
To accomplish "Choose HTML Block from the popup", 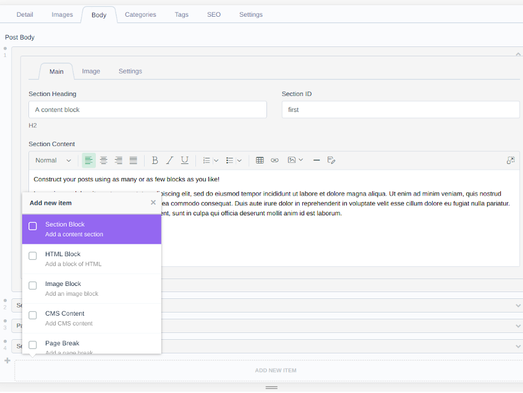I will pos(91,259).
